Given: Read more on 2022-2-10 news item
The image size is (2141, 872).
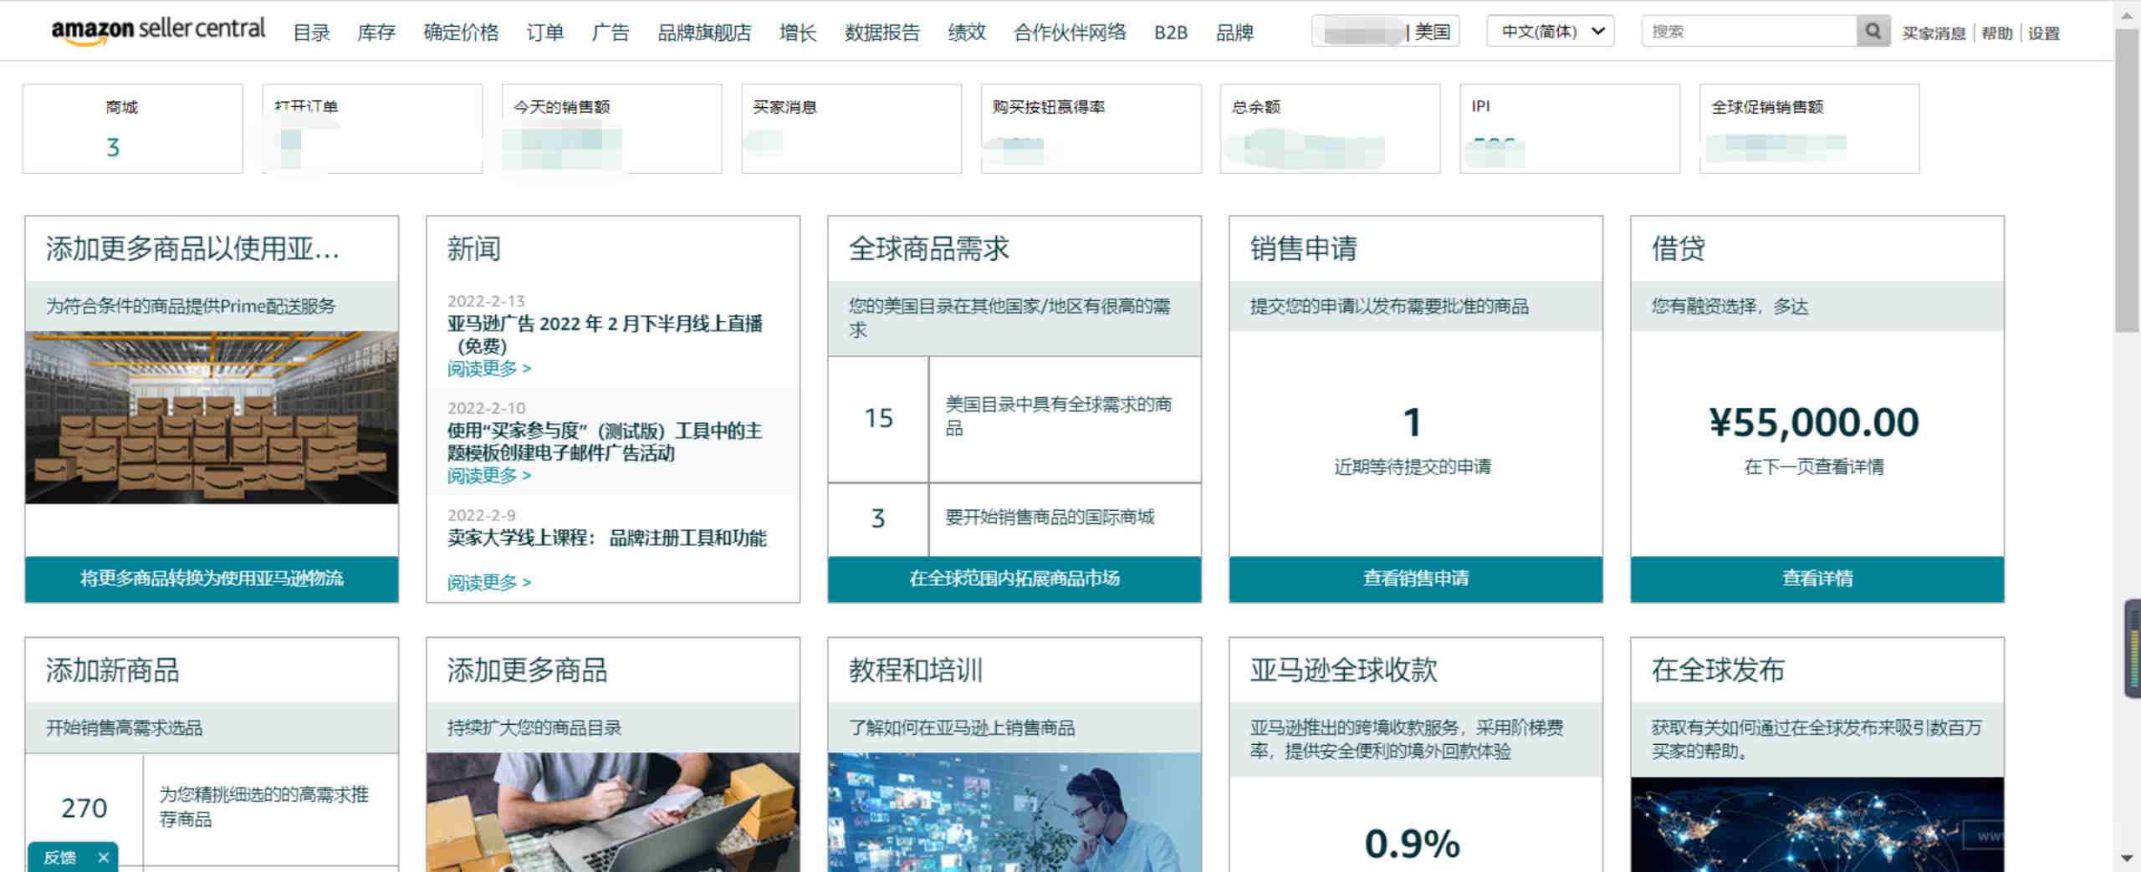Looking at the screenshot, I should pos(488,475).
